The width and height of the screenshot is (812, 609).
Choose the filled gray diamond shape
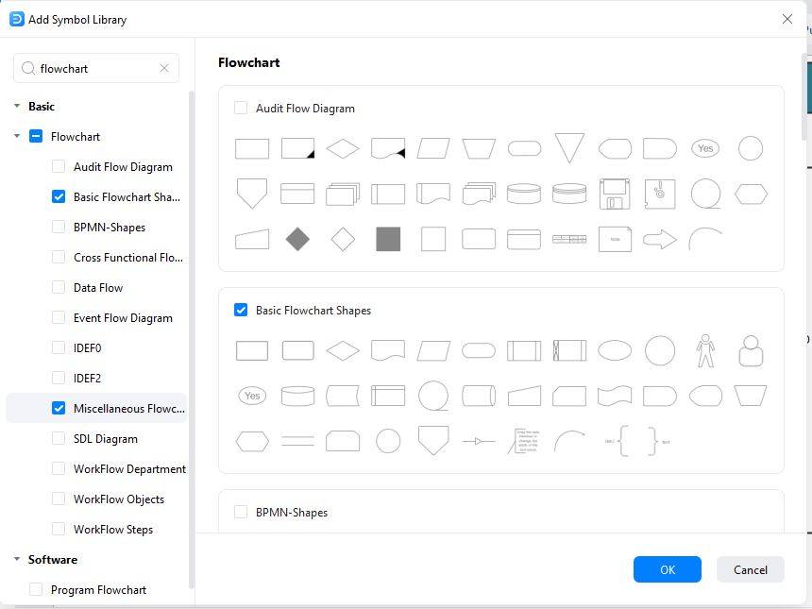coord(297,239)
